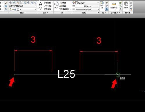This screenshot has height=112, width=145.
Task: Click the Leader annotation tool
Action: 48,6
